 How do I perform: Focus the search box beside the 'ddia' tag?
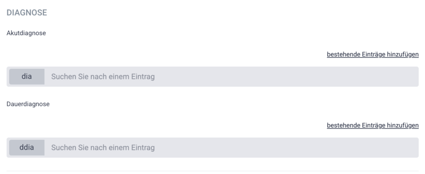[232, 148]
